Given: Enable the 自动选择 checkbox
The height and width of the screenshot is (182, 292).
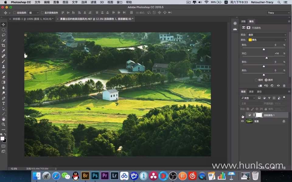Looking at the screenshot, I should click(x=15, y=13).
